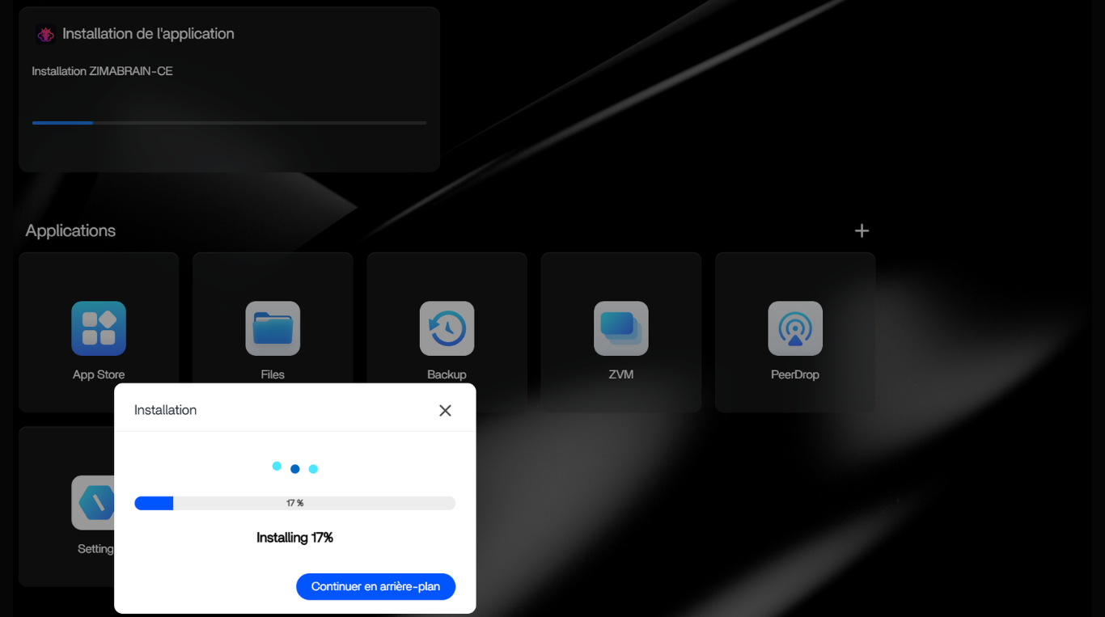Click Continuer en arrière-plan button
The image size is (1105, 617).
coord(375,586)
